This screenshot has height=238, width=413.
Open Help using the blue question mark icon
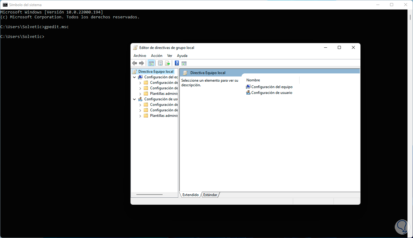(177, 63)
